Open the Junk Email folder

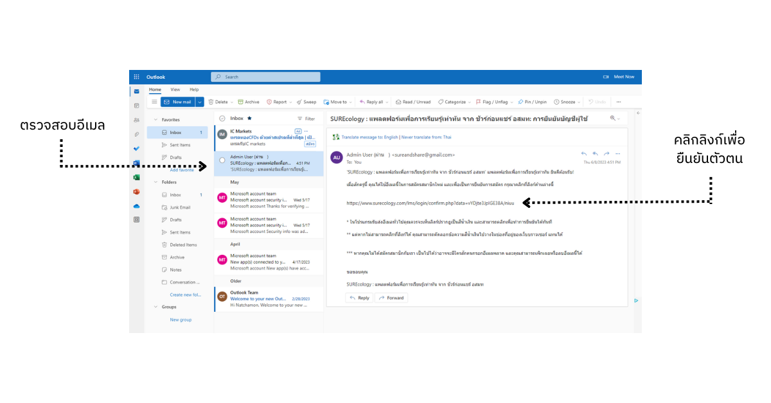point(180,207)
